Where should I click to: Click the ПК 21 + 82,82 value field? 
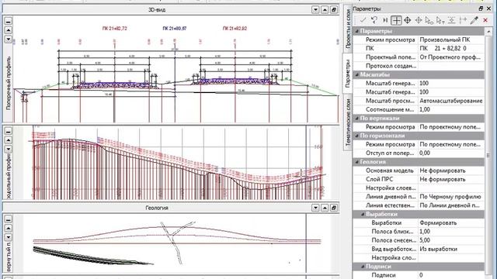pyautogui.click(x=451, y=48)
